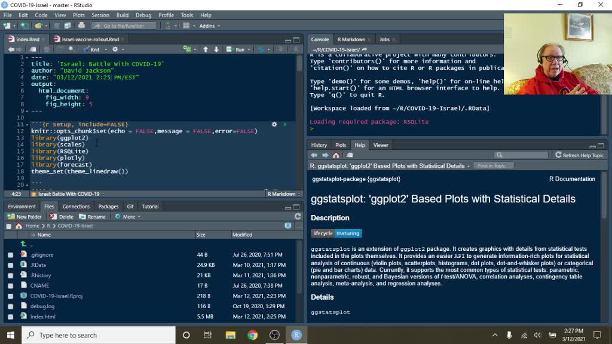Viewport: 612px width, 344px height.
Task: Open the More dropdown in Files pane
Action: [128, 217]
